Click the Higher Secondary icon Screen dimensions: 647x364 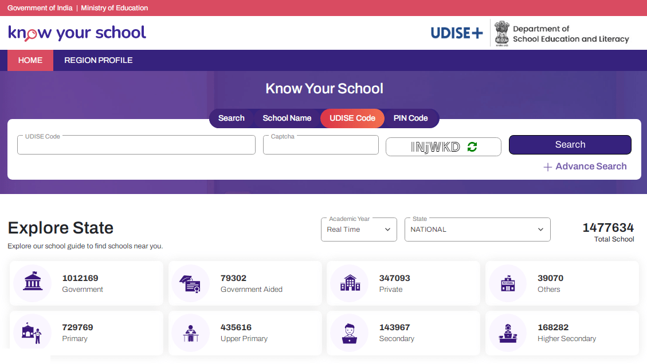[508, 333]
